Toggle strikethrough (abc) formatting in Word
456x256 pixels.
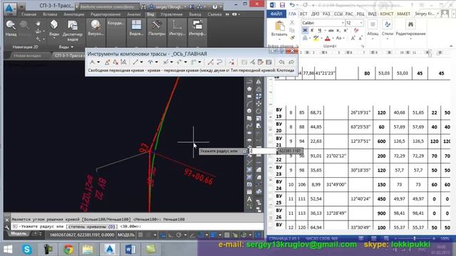coord(331,30)
